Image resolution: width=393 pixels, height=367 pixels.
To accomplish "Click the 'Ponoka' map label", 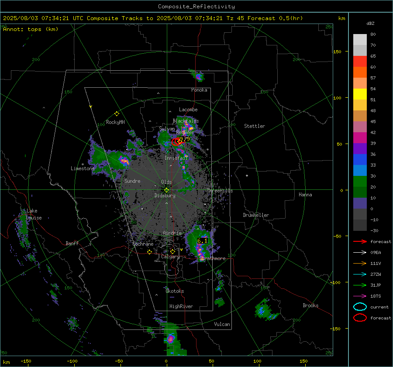I will point(199,90).
